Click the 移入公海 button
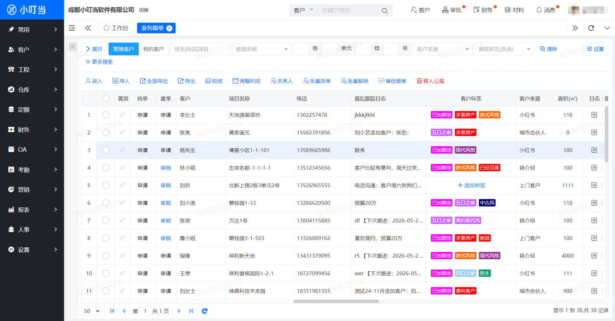 click(x=430, y=81)
